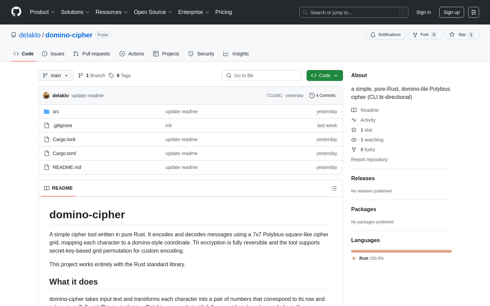Focus the Search or jump to field
The height and width of the screenshot is (306, 490).
click(x=354, y=12)
